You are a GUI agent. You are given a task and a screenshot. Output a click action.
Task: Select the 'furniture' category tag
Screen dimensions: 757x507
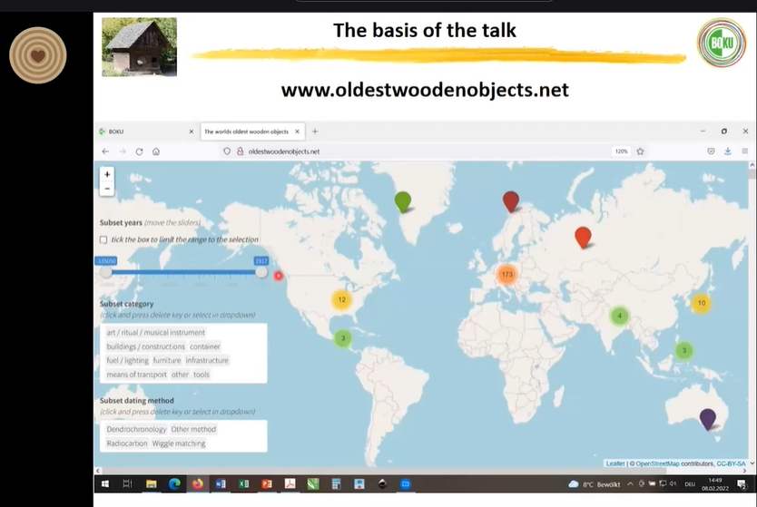coord(167,360)
